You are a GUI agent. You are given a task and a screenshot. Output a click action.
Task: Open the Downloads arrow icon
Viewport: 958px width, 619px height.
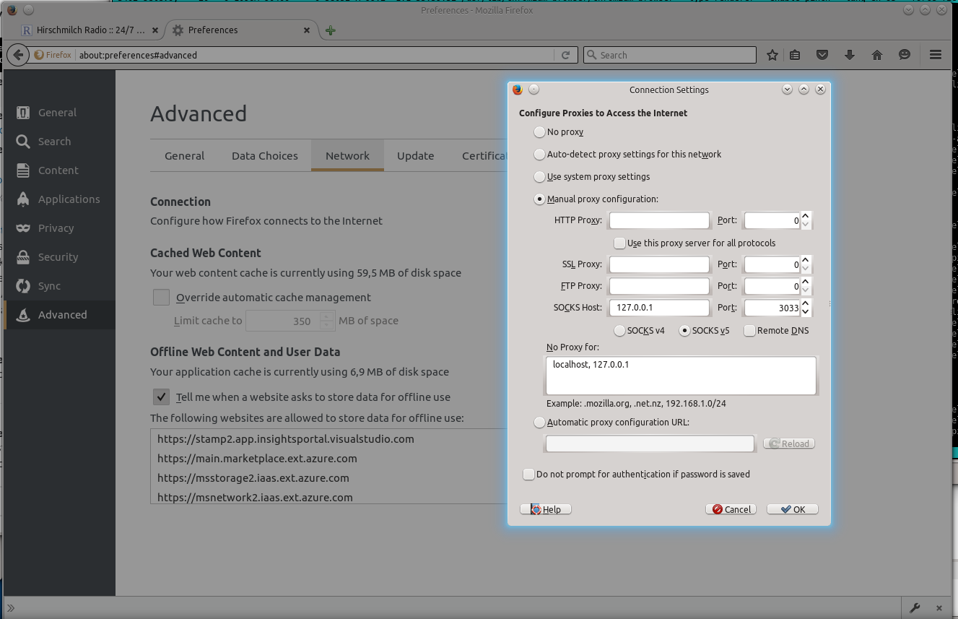point(850,55)
